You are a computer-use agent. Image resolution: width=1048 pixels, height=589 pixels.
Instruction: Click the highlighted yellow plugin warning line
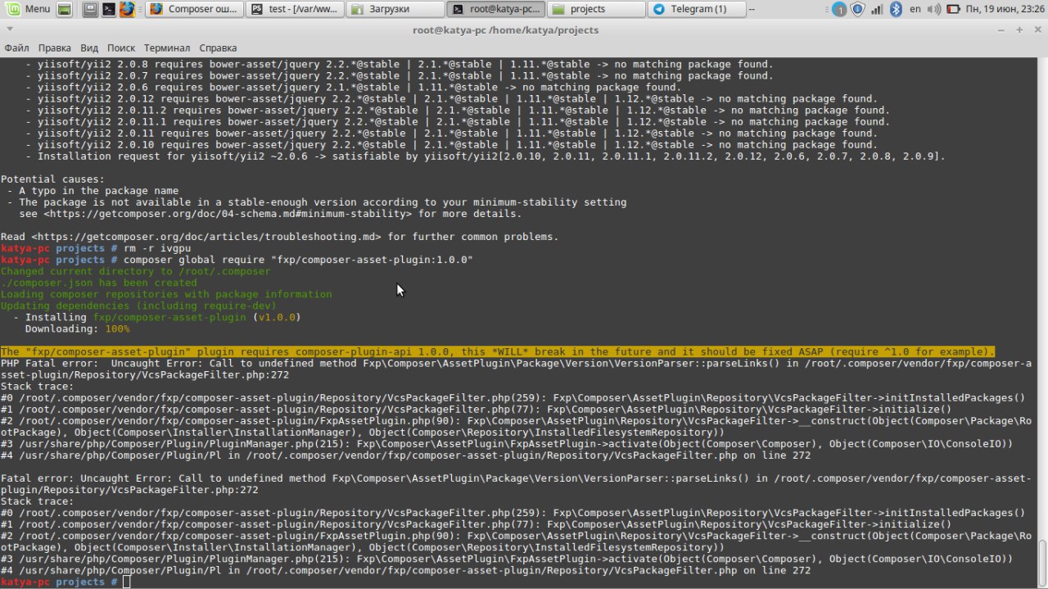(498, 351)
